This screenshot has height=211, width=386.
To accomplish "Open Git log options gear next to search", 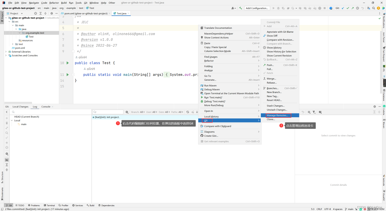I will pyautogui.click(x=127, y=112).
